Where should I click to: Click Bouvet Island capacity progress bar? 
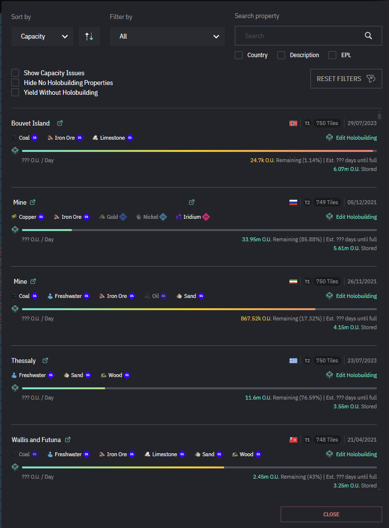click(x=197, y=151)
